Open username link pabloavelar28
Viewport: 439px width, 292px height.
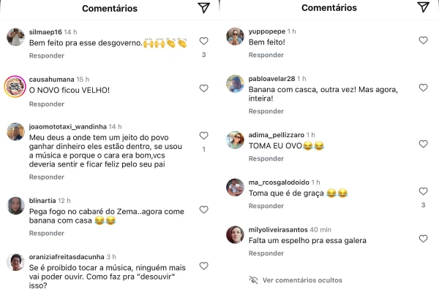click(272, 79)
